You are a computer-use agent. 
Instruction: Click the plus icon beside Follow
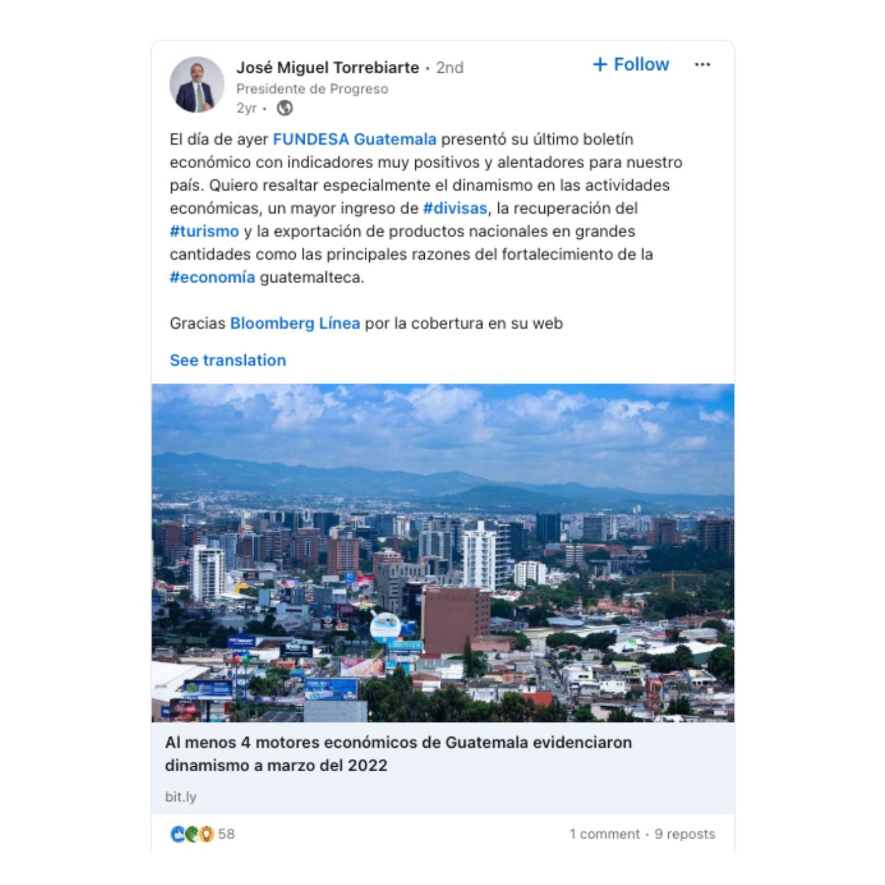(x=600, y=64)
